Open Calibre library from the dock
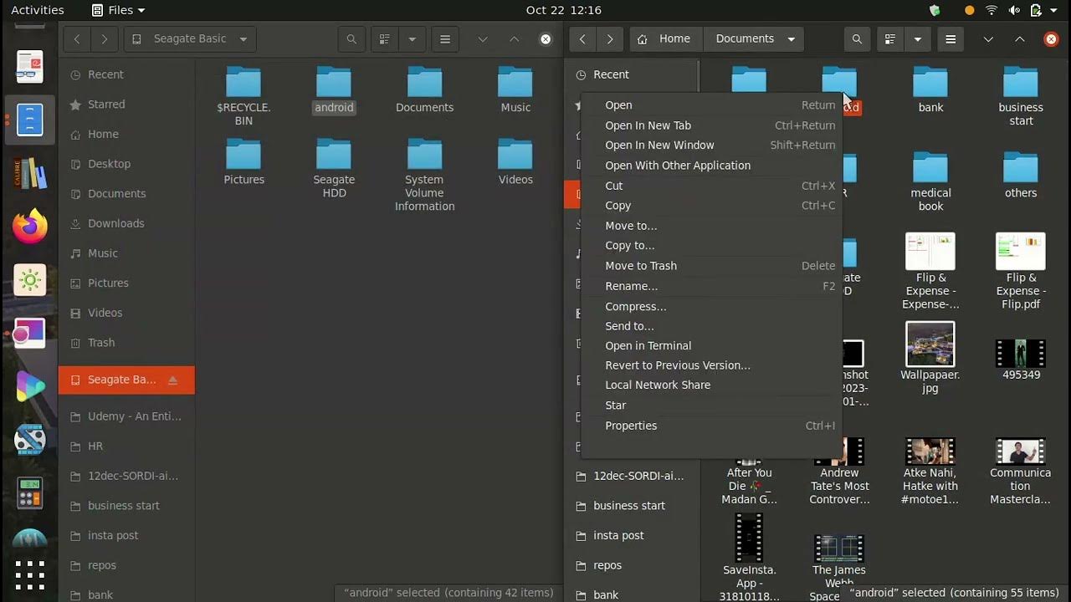The height and width of the screenshot is (602, 1071). point(30,173)
